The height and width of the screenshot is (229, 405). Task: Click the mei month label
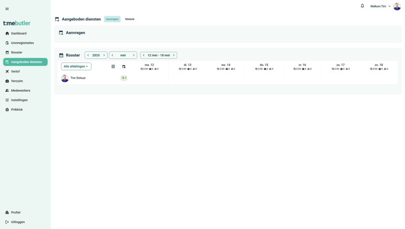(x=123, y=55)
